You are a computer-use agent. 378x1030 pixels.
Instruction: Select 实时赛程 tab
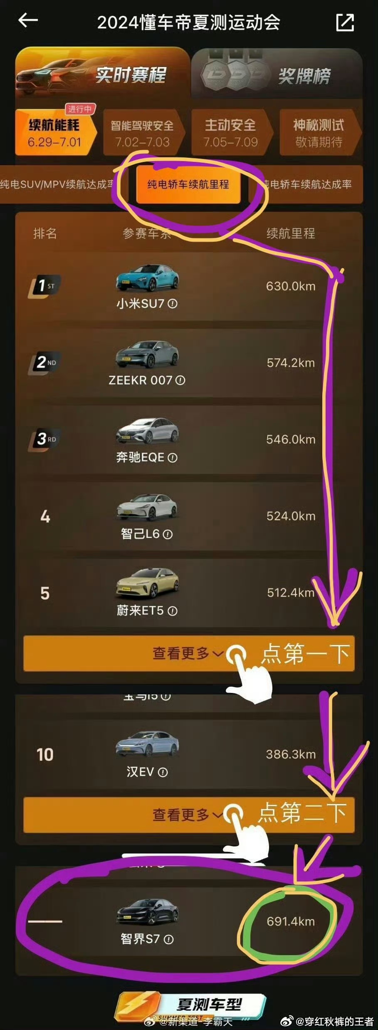point(102,74)
